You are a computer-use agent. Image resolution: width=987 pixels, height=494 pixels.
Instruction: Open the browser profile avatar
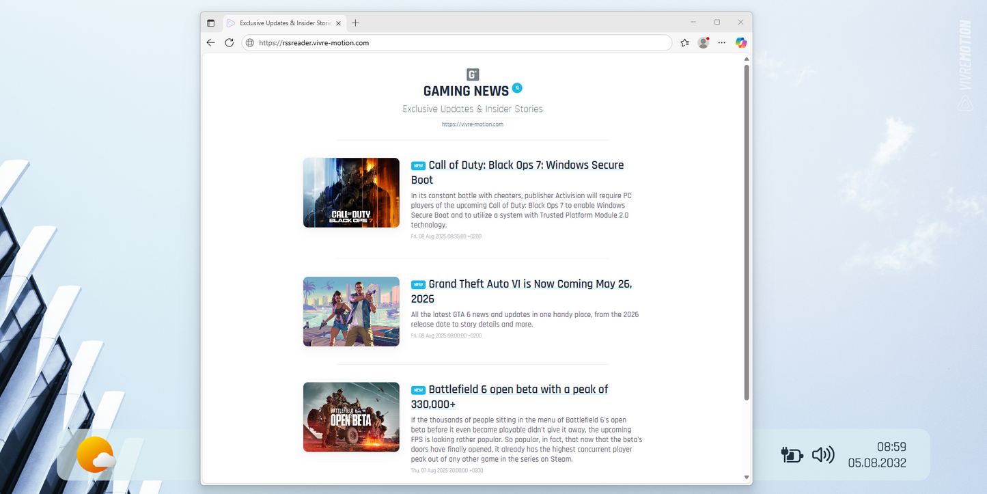click(703, 42)
